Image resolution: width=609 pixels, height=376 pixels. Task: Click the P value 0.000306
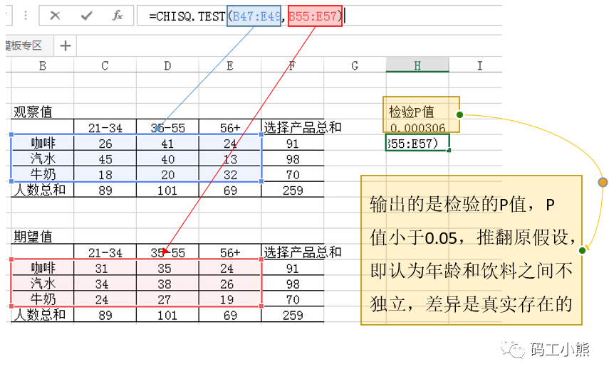(417, 127)
